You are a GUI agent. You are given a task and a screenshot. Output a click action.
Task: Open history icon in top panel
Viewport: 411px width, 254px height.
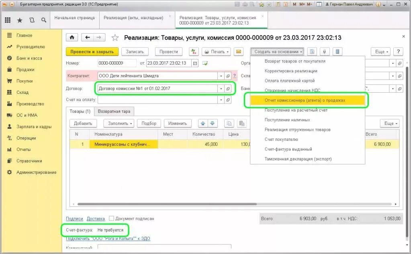pyautogui.click(x=32, y=20)
